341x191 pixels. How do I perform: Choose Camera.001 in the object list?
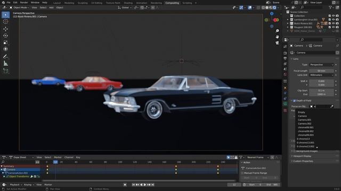click(x=304, y=120)
